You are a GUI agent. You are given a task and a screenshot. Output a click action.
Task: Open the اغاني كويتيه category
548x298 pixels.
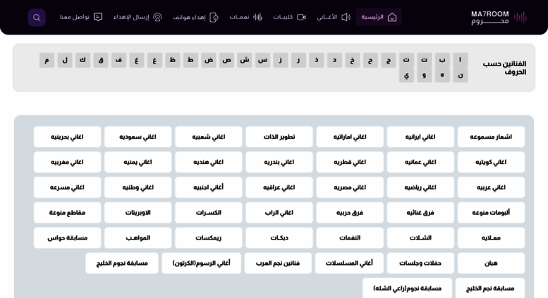tap(491, 162)
